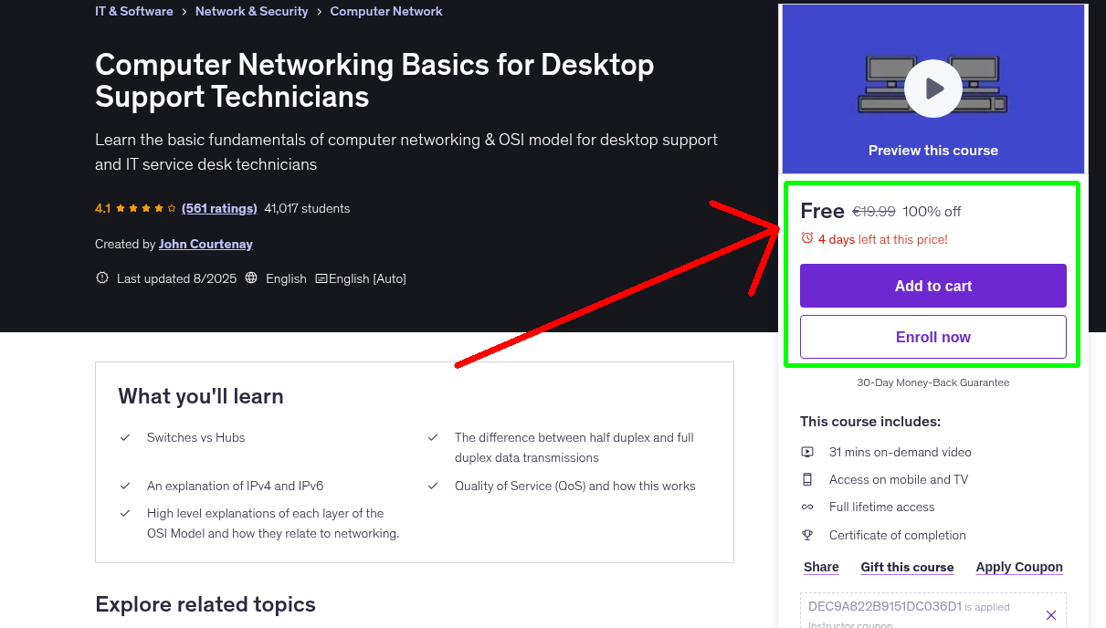Image resolution: width=1106 pixels, height=628 pixels.
Task: Click the on-demand video icon
Action: 807,452
